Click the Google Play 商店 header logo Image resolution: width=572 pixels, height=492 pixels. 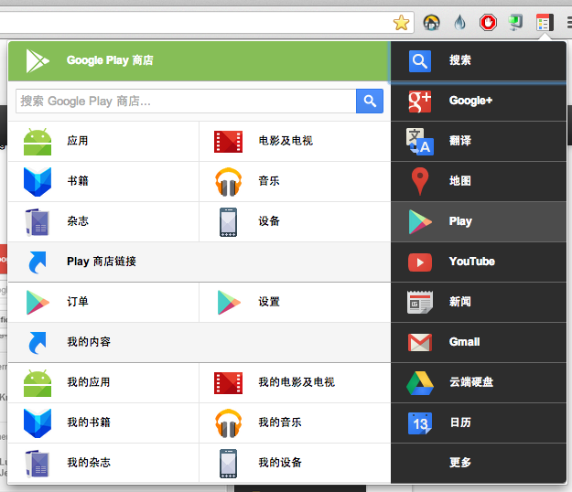(38, 60)
